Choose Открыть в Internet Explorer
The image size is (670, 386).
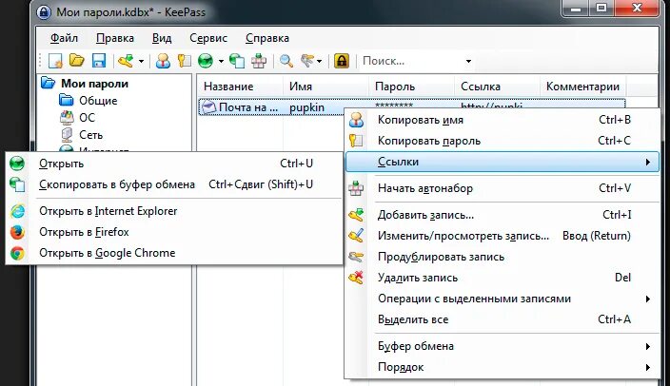(x=174, y=211)
